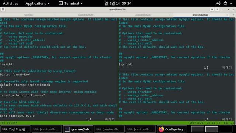Click '- wsrep_sst_auth' in bottom-right pane
236x133 pixels.
coord(135,99)
